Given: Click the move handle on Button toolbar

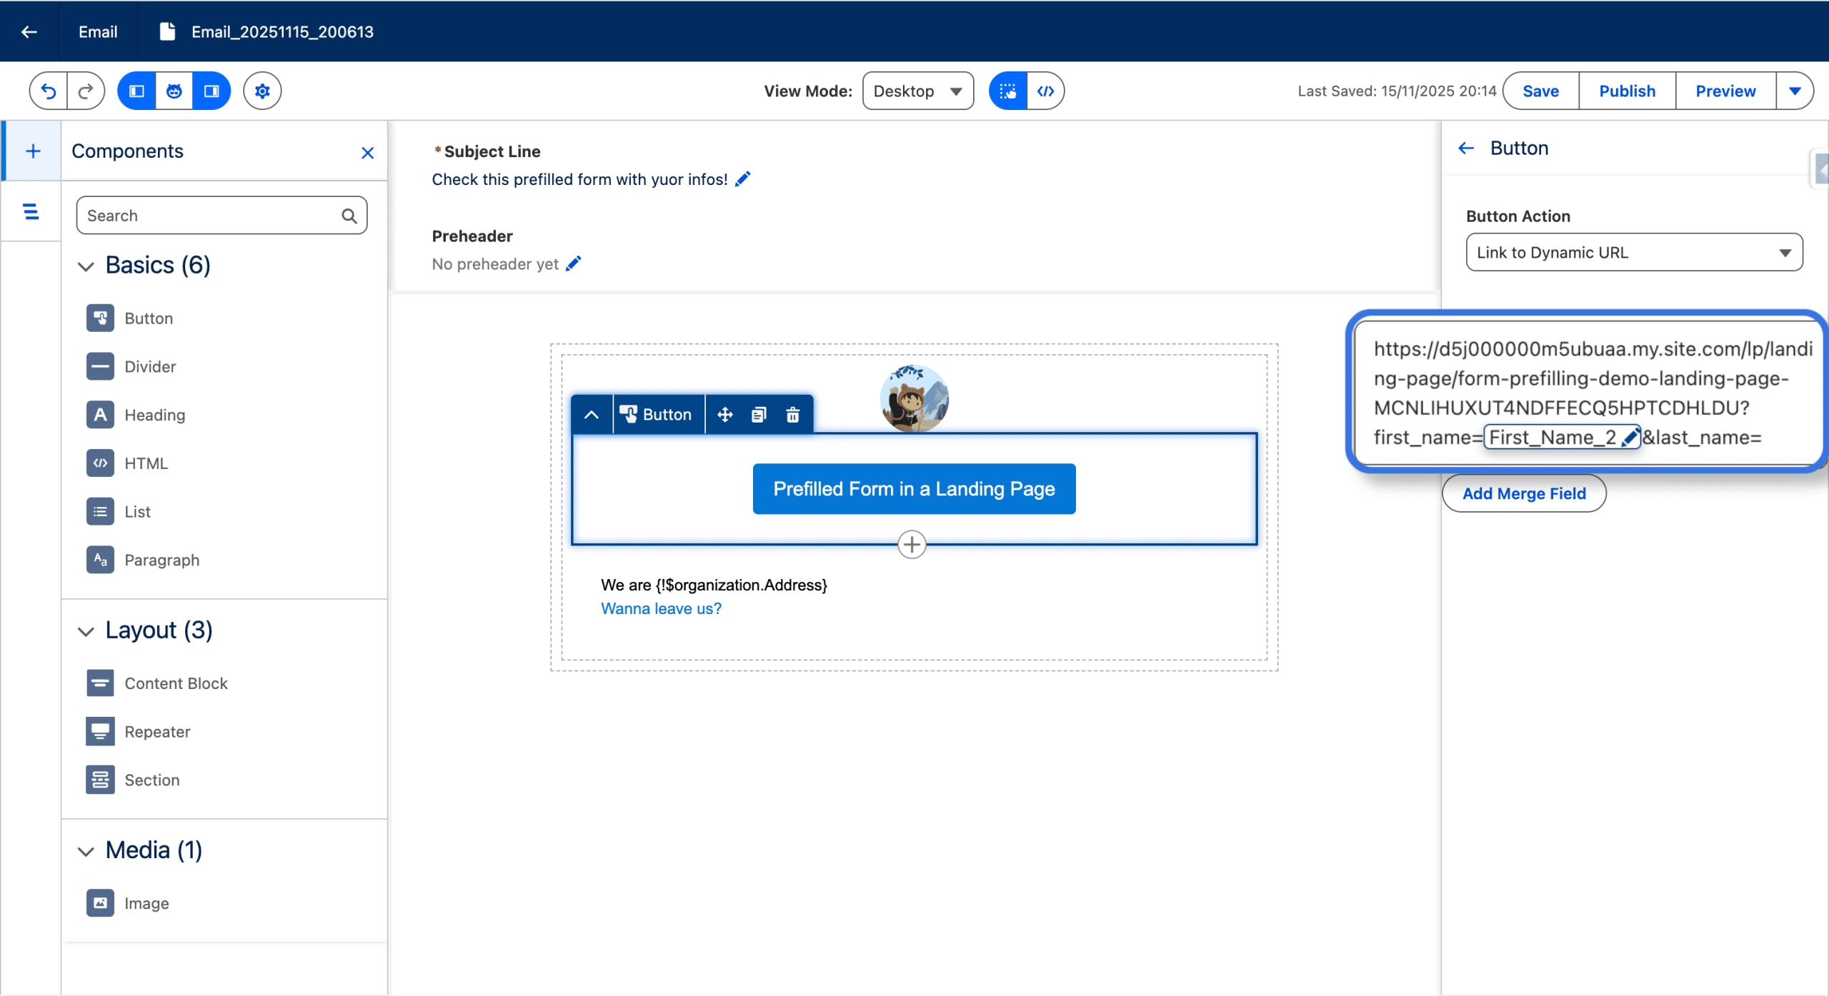Looking at the screenshot, I should pos(724,415).
